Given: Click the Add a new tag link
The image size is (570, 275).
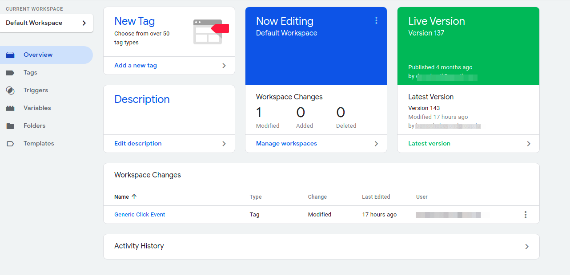Looking at the screenshot, I should [136, 66].
